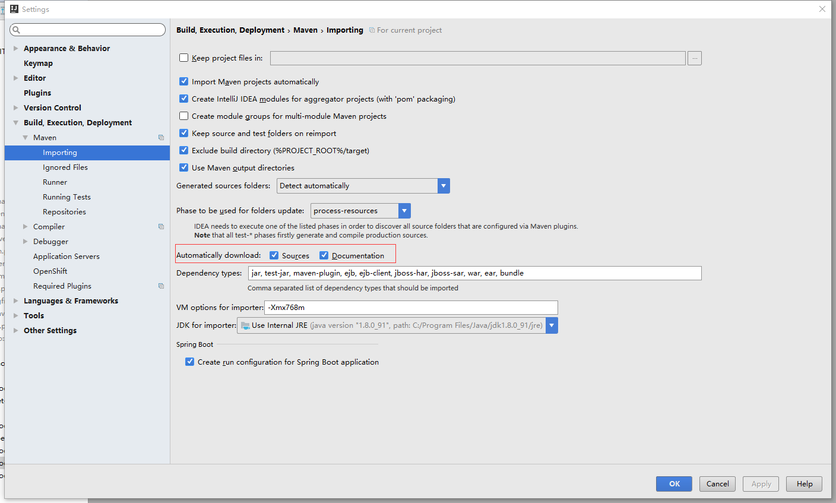This screenshot has height=503, width=836.
Task: Expand Appearance & Behavior section
Action: (15, 48)
